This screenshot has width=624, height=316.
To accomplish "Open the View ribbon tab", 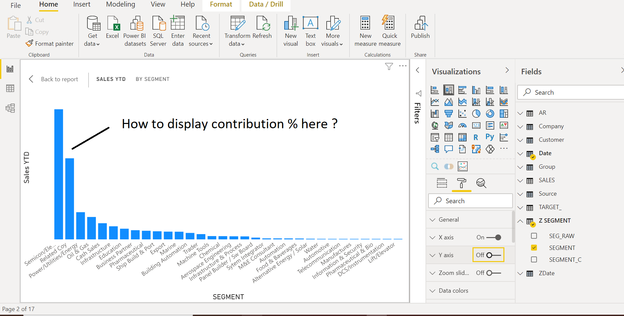I will coord(158,4).
